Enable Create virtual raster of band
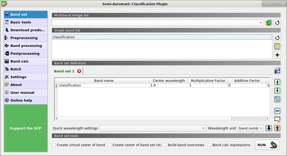Image resolution: width=287 pixels, height=156 pixels. pyautogui.click(x=54, y=145)
